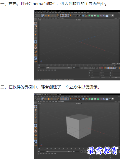Click Floor environment icon in first screenshot
This screenshot has width=120, height=159.
point(107,16)
